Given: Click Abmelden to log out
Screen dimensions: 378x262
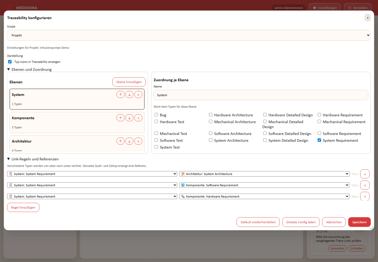Looking at the screenshot, I should click(x=358, y=8).
